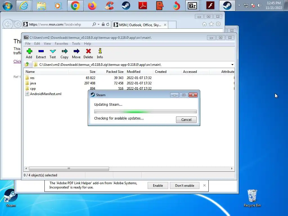Screen dimensions: 288x216
Task: Open the Windows Start menu
Action: (x=8, y=6)
